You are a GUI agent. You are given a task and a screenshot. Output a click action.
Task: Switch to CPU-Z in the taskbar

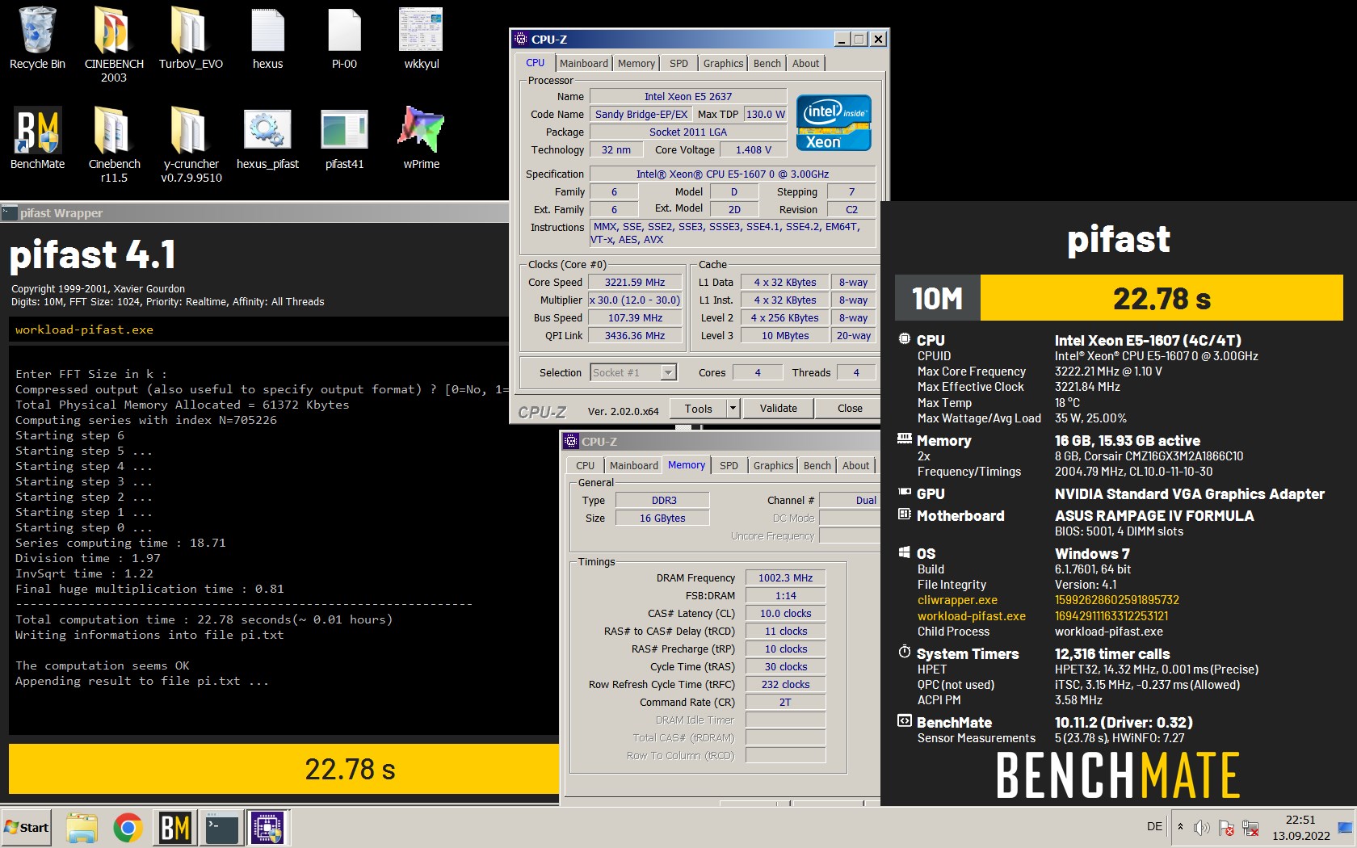[x=267, y=828]
